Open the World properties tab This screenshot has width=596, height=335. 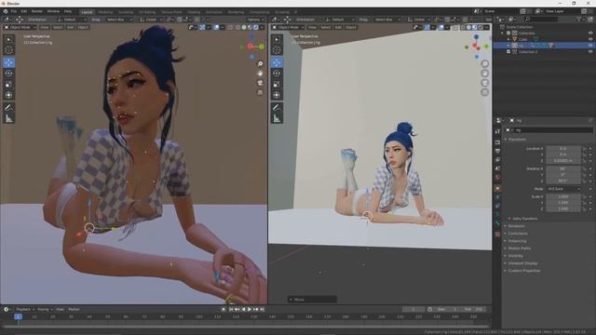(x=497, y=178)
